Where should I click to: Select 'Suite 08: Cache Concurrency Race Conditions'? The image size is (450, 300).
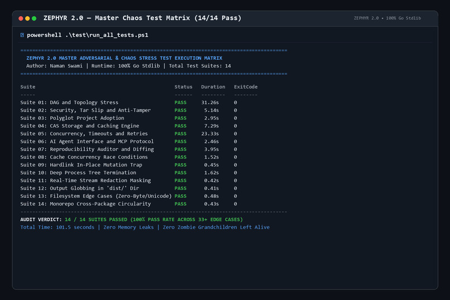point(84,157)
